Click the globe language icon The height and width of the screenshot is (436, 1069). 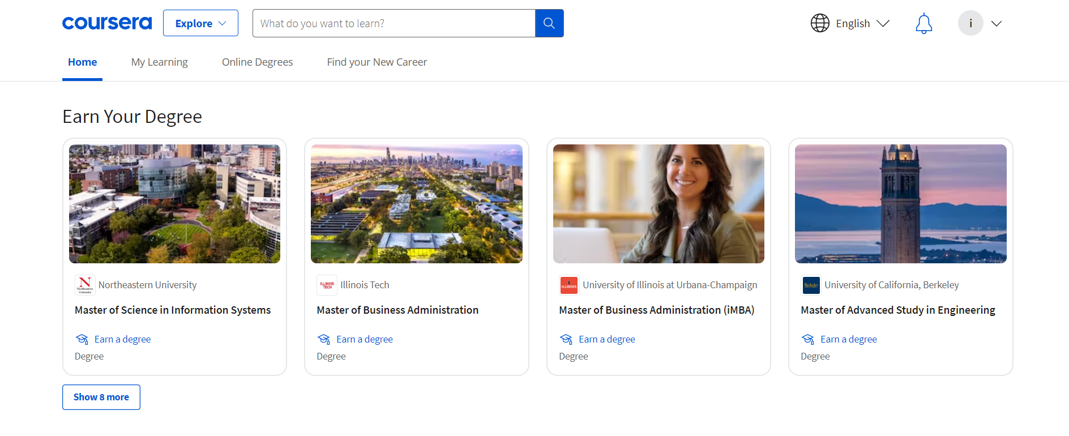pyautogui.click(x=819, y=23)
